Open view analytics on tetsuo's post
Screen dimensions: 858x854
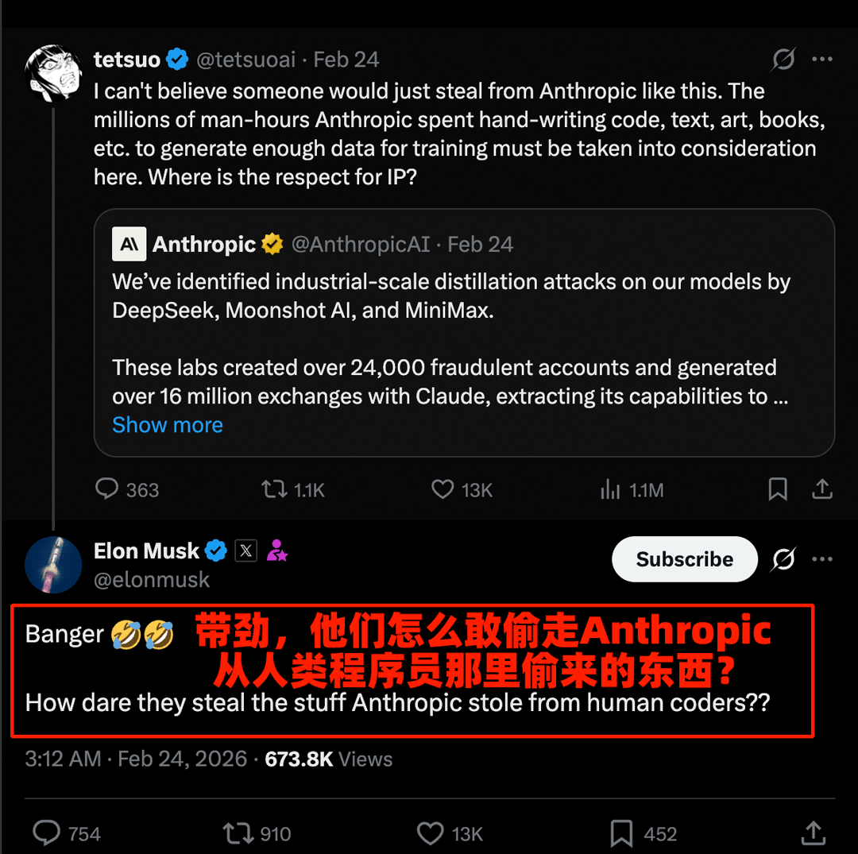610,489
